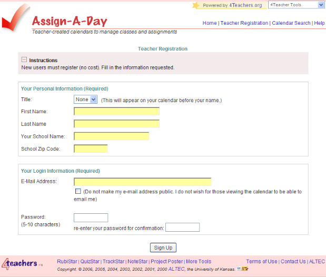The width and height of the screenshot is (326, 277).
Task: Click the yellow star Powered by 4Teachers.org badge
Action: 229,5
